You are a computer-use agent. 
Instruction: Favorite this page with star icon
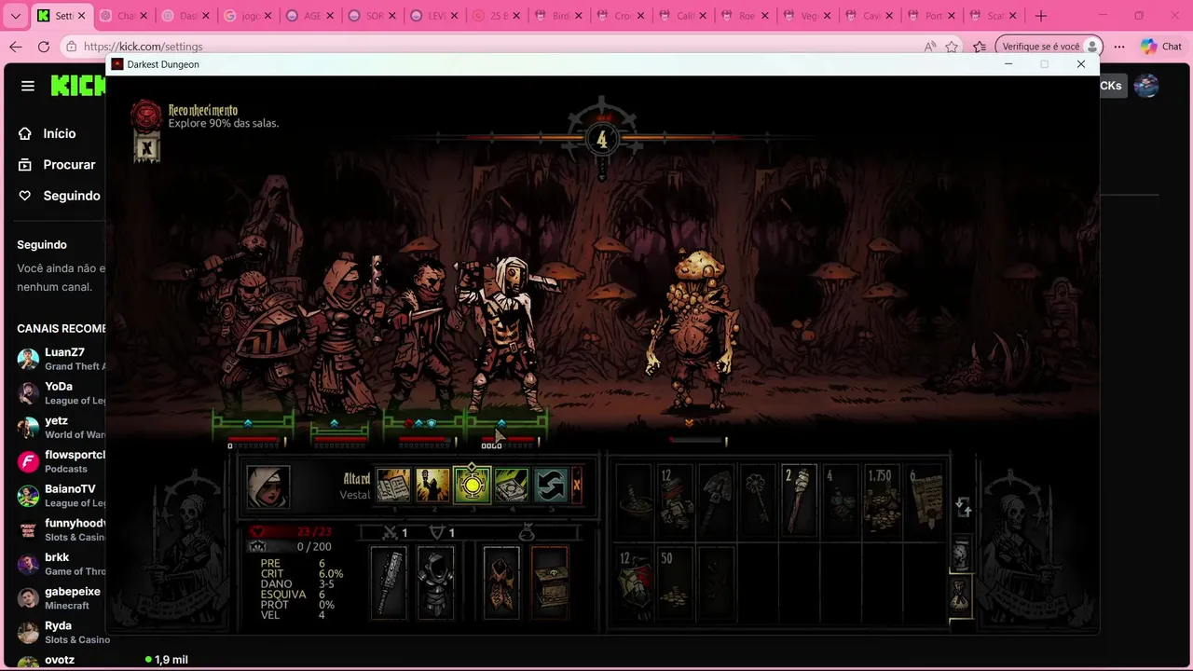(x=952, y=47)
